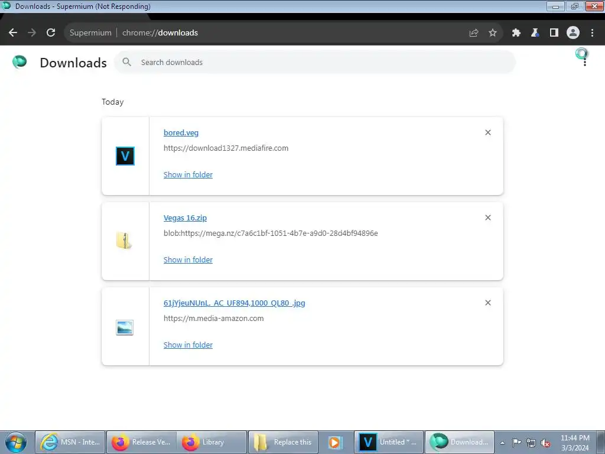
Task: Click the Today date heading
Action: (x=113, y=102)
